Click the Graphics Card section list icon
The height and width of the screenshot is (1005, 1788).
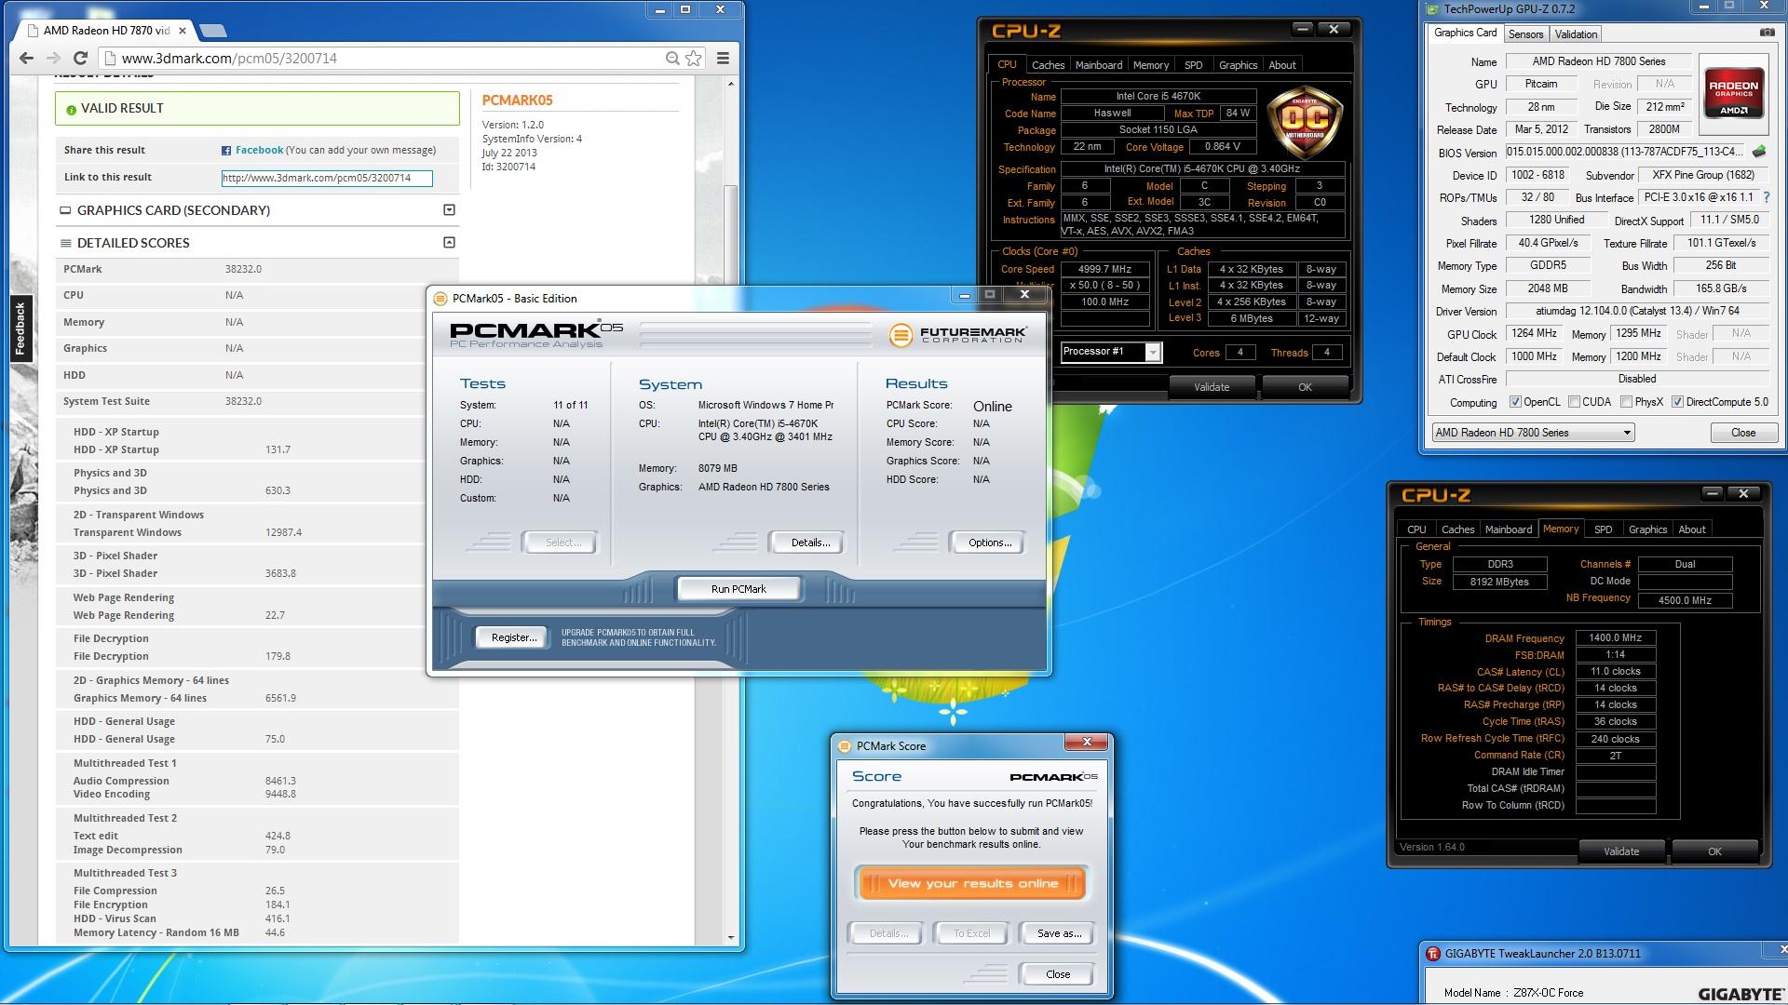[65, 210]
